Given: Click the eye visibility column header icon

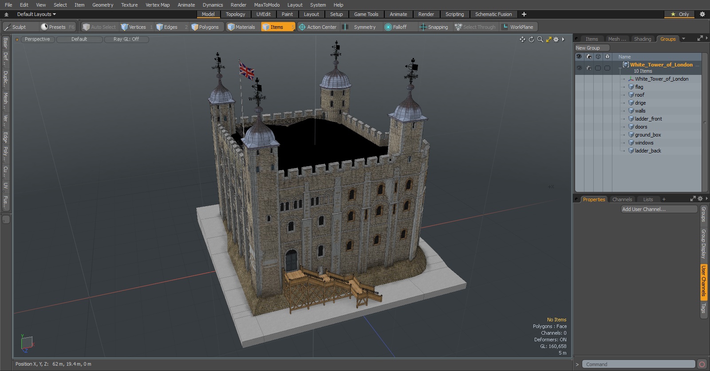Looking at the screenshot, I should 579,57.
